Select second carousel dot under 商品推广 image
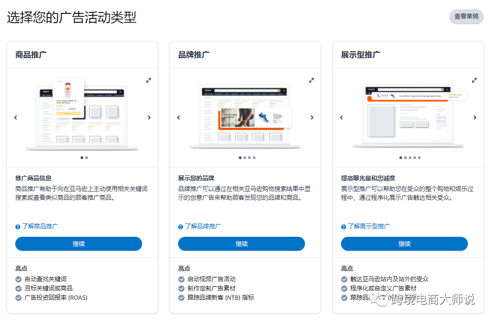The height and width of the screenshot is (321, 491). click(x=86, y=158)
